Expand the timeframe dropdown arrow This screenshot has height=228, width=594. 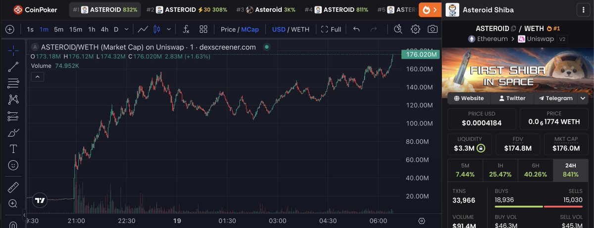pyautogui.click(x=127, y=29)
